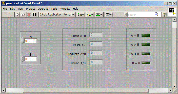Click the A = B LED indicator
This screenshot has height=94, width=178.
click(x=146, y=36)
